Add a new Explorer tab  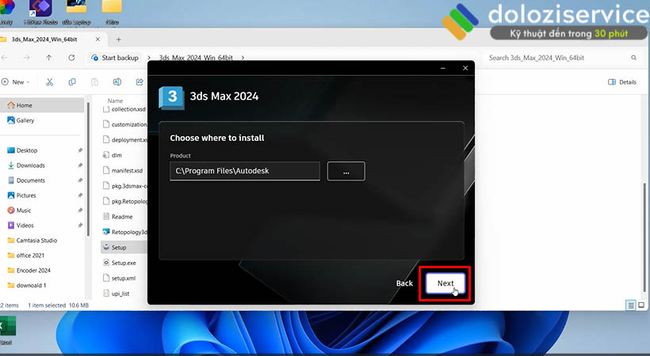click(x=119, y=39)
